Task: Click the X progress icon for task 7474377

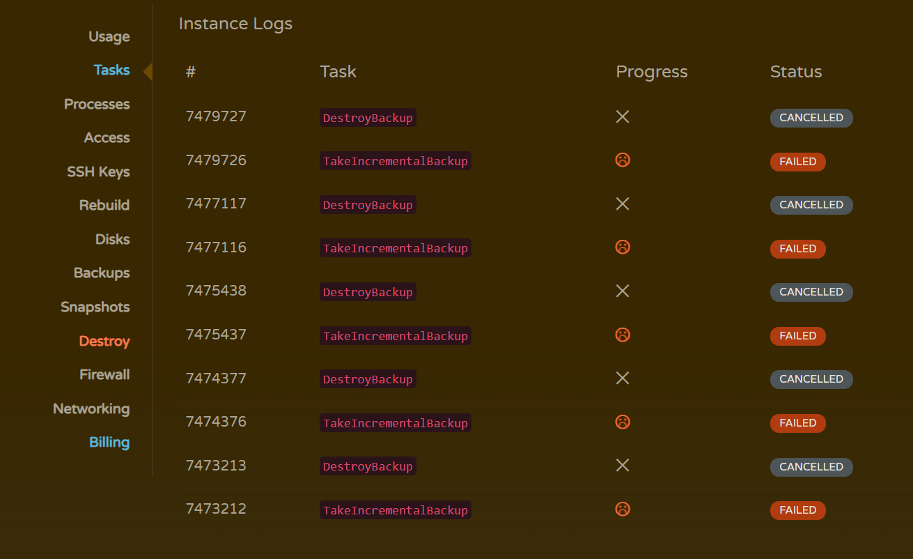Action: pyautogui.click(x=623, y=378)
